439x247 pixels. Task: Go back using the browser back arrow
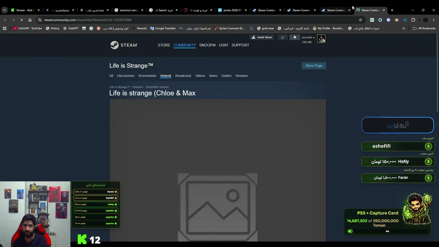pos(5,20)
